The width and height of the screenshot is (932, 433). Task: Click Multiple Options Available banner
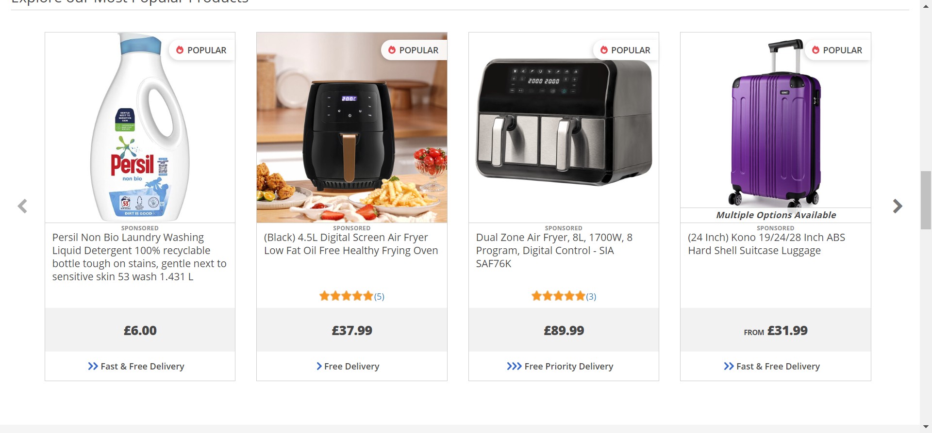pos(776,215)
